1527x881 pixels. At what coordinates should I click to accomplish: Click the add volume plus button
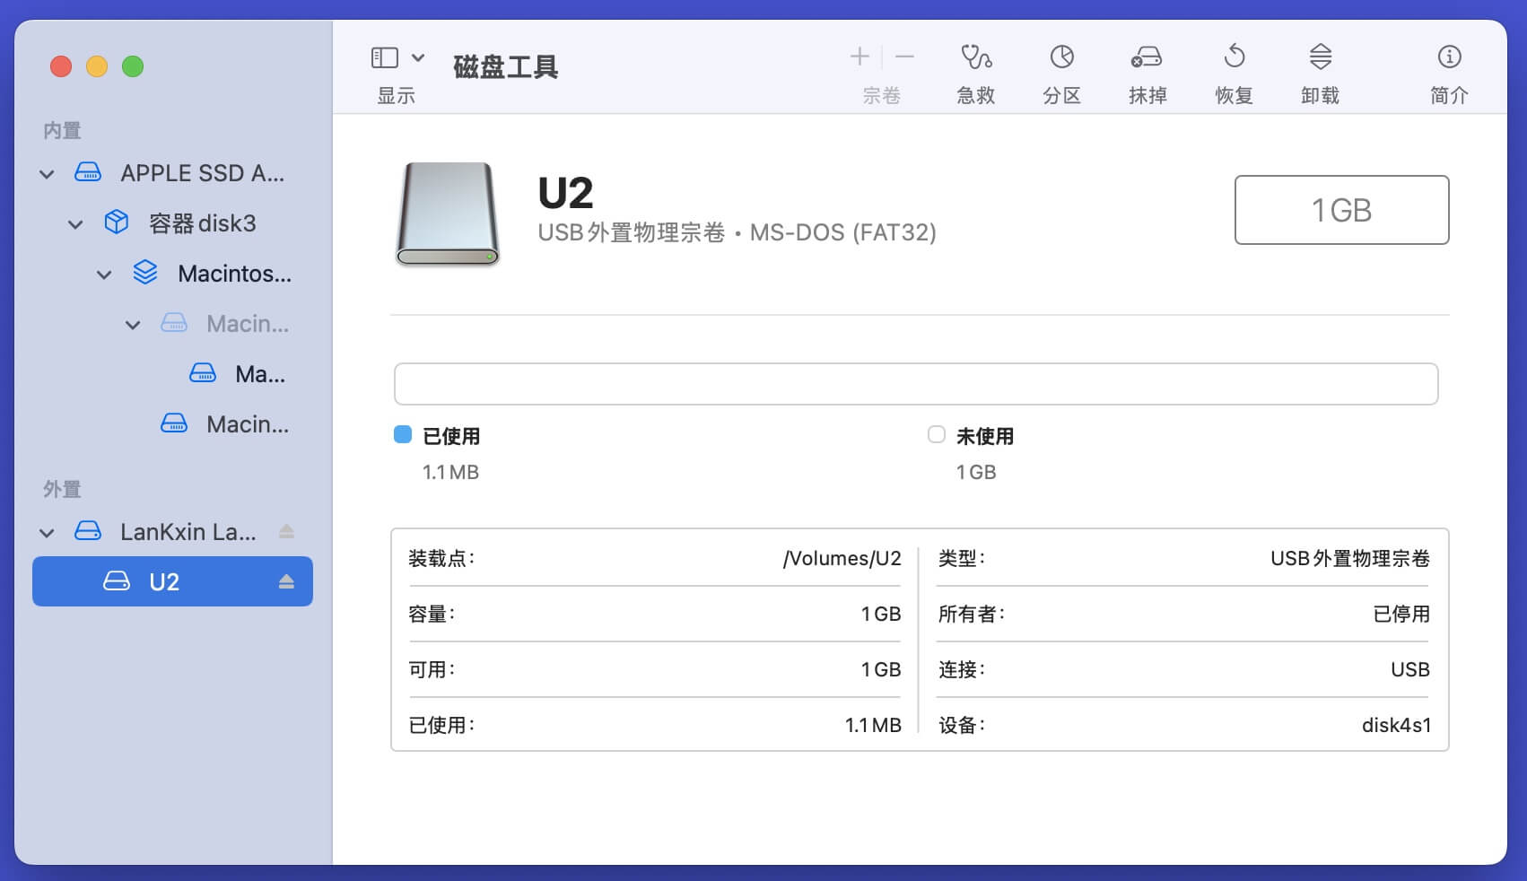[859, 57]
